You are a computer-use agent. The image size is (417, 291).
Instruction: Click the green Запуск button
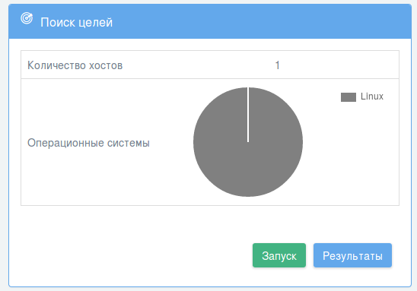tap(279, 255)
